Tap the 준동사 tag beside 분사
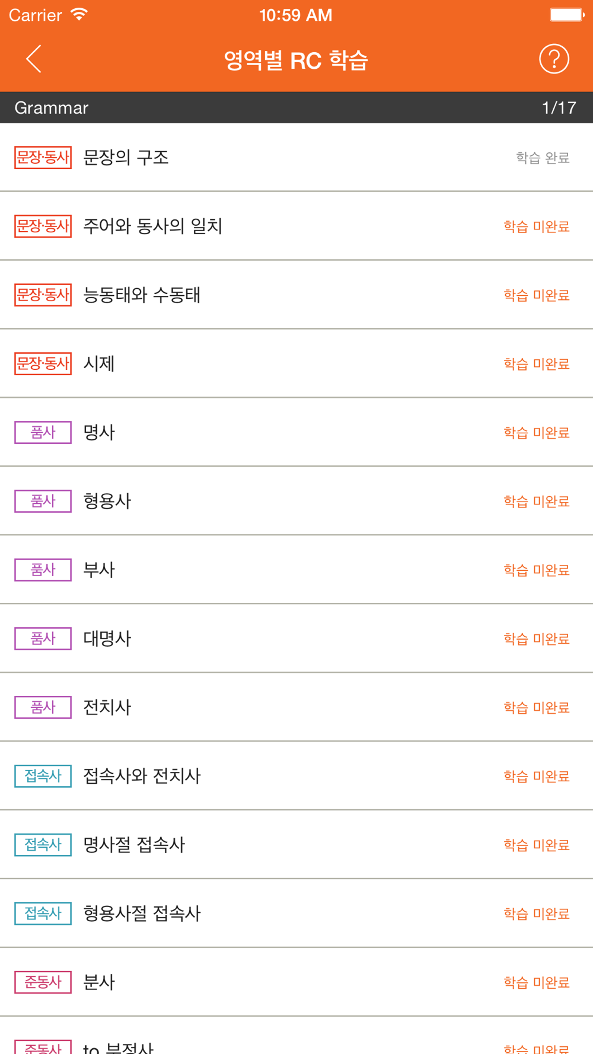The height and width of the screenshot is (1054, 593). click(43, 982)
